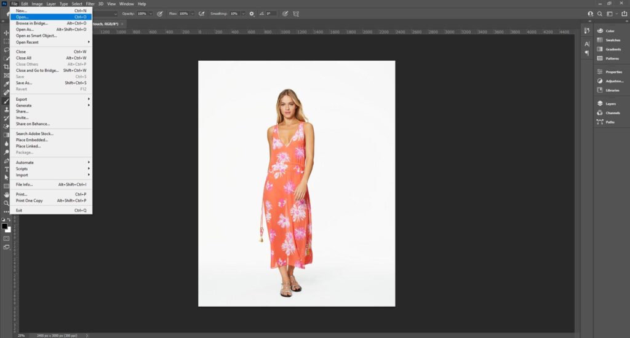The height and width of the screenshot is (338, 630).
Task: Choose Open... from File menu
Action: point(51,17)
